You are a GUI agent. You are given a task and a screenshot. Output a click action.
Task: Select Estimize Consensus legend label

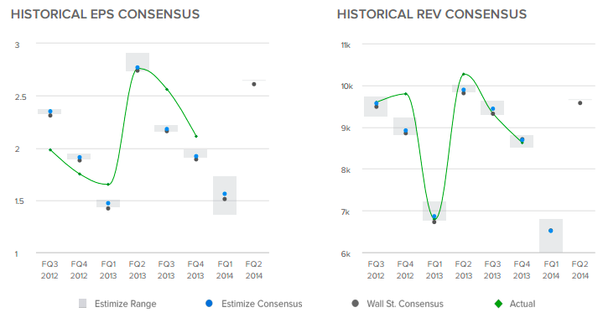coord(262,304)
